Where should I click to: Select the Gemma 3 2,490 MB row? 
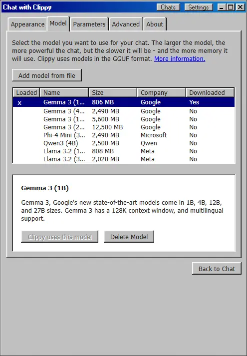point(124,111)
